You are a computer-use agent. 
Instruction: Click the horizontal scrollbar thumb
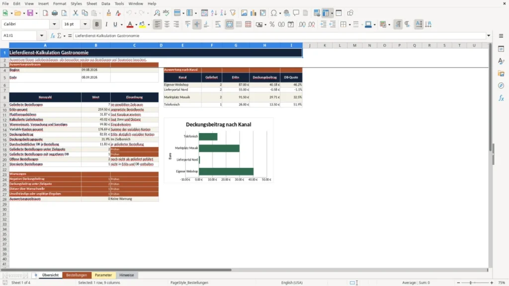click(x=116, y=270)
